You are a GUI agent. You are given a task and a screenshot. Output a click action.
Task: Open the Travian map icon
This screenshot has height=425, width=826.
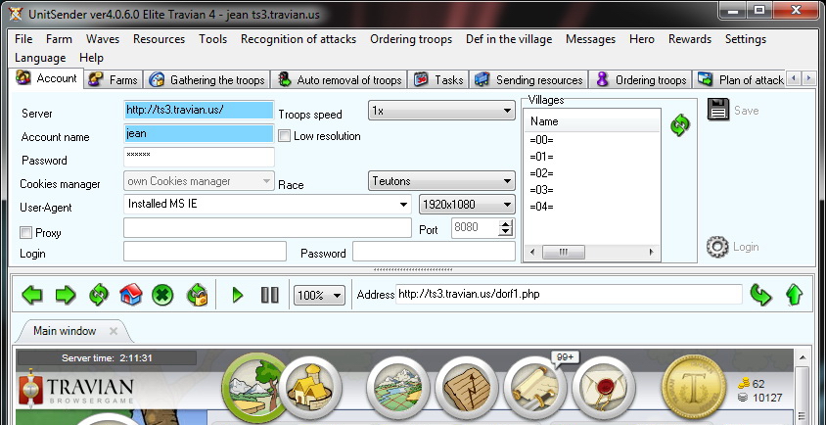(x=397, y=388)
